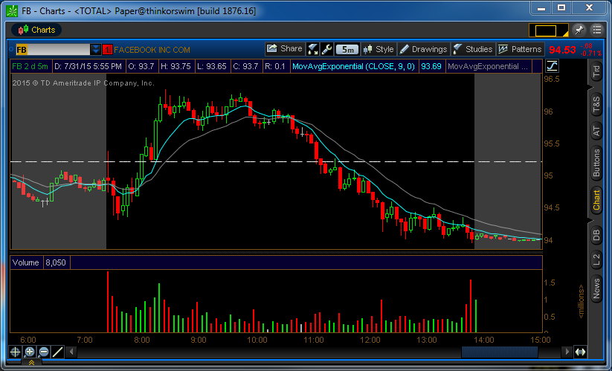Open the Buttons sidebar tab
The width and height of the screenshot is (612, 371).
(596, 162)
